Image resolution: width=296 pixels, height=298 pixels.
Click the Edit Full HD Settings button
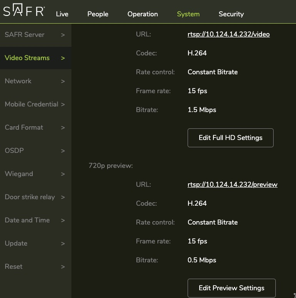(230, 138)
